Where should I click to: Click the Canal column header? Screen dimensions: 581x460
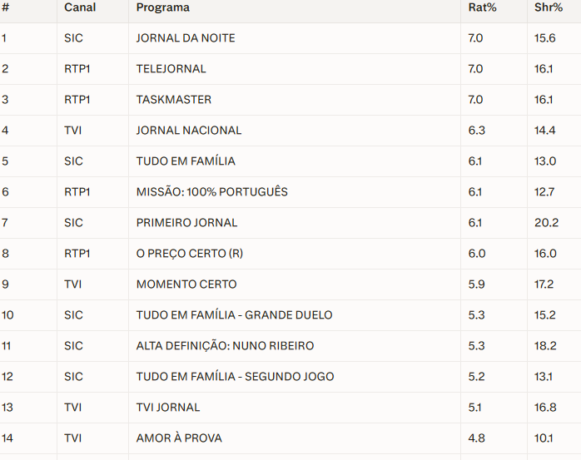pos(80,7)
